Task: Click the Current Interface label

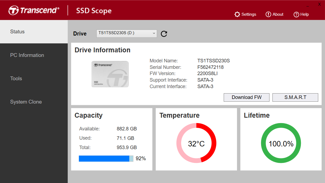Action: [168, 87]
